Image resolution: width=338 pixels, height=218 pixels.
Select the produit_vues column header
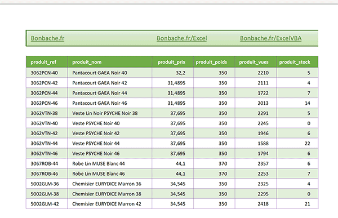[x=256, y=62]
